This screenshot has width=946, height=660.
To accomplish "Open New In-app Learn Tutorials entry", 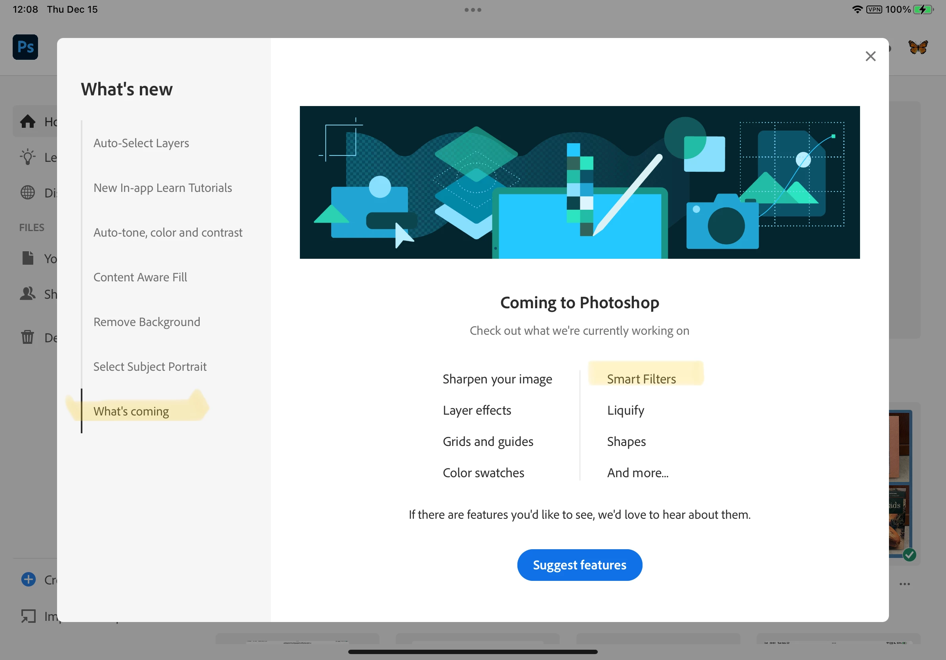I will pos(162,188).
